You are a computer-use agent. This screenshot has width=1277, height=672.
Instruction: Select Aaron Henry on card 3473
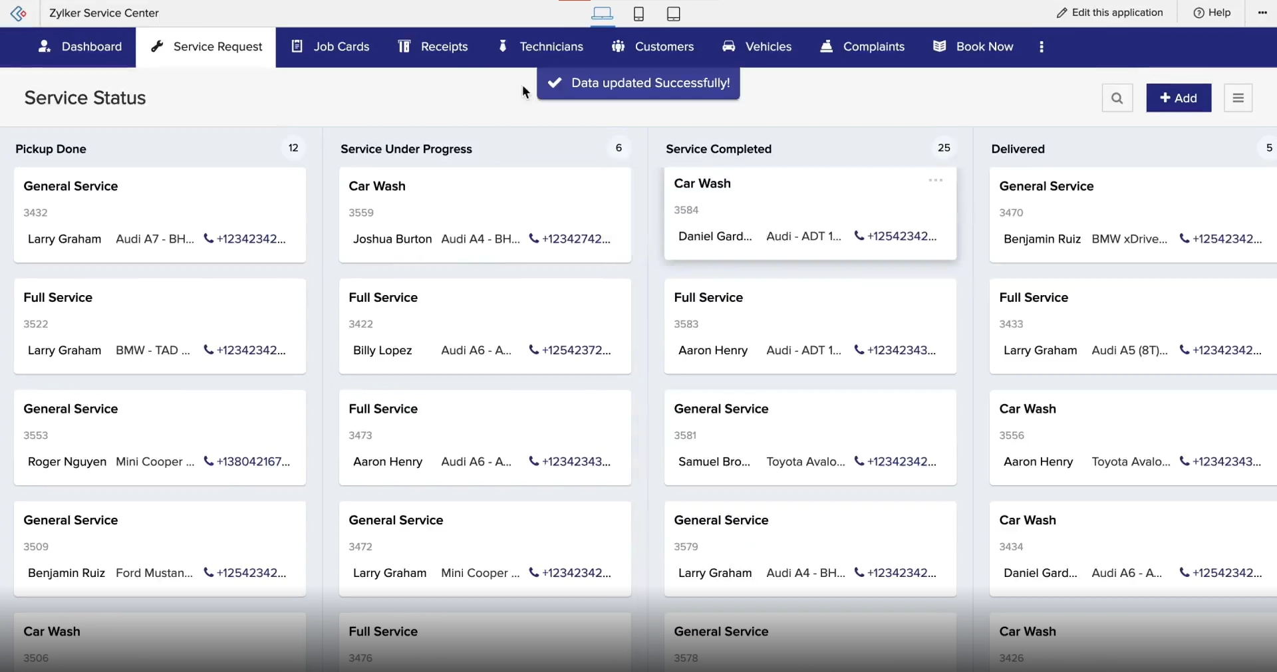(388, 461)
